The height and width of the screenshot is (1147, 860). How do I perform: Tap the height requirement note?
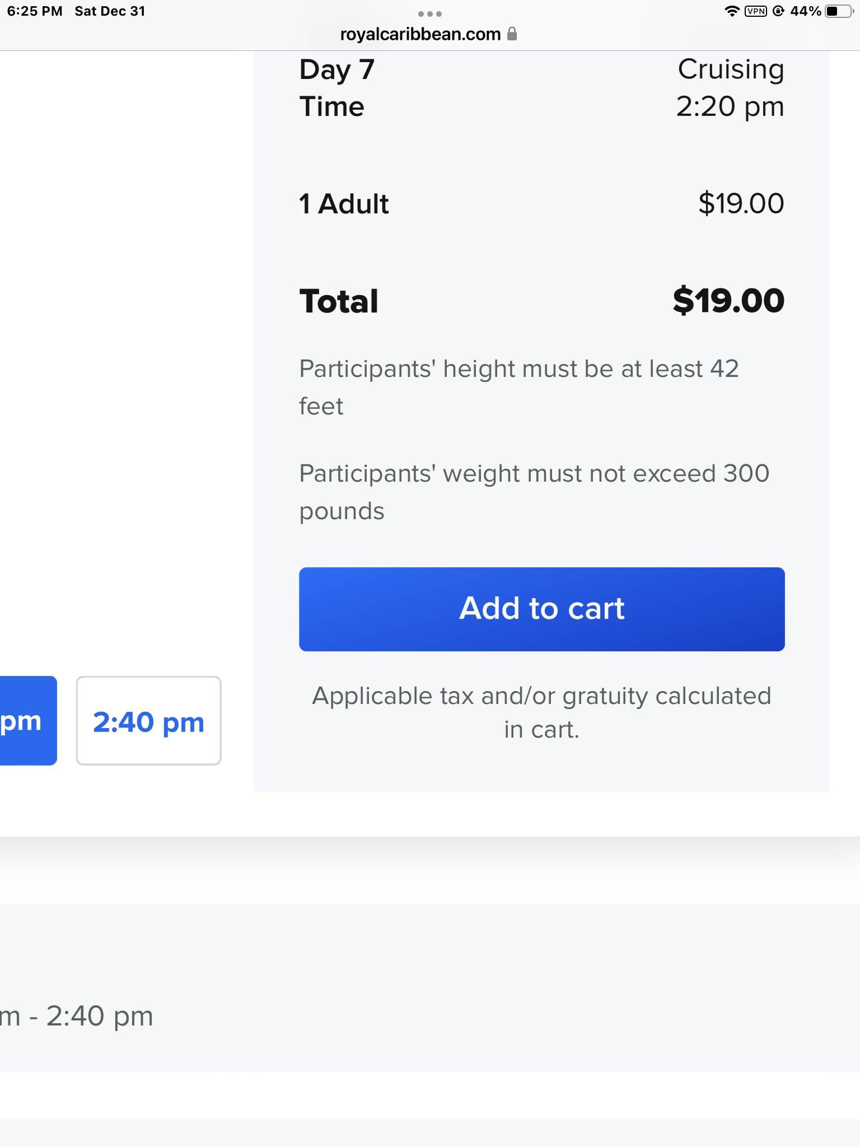point(519,387)
